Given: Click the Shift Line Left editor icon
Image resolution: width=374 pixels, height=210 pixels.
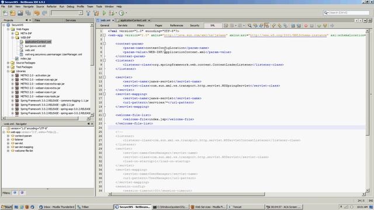Looking at the screenshot, I should [x=293, y=26].
